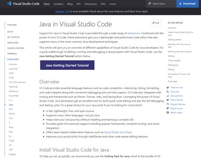This screenshot has width=201, height=158.
Task: Click the RSS icon beside Subscribe
Action: [167, 91]
